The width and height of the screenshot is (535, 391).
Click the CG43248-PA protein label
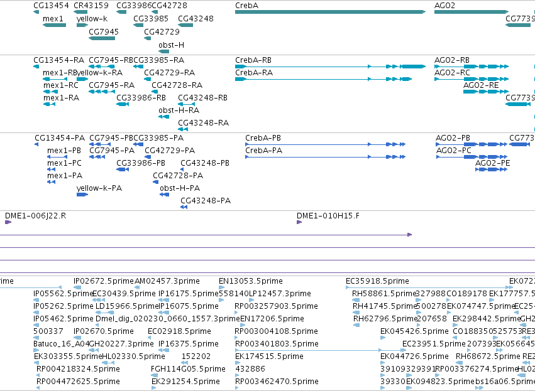(206, 201)
